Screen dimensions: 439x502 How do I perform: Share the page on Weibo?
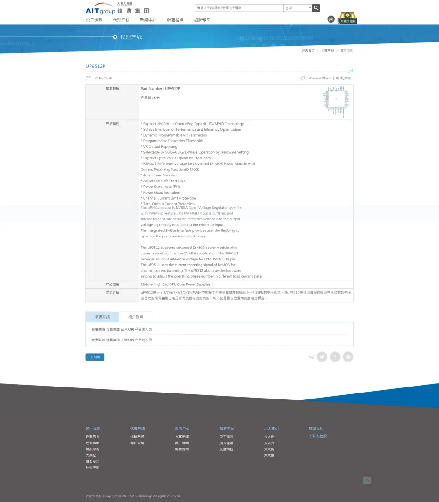coord(348,357)
